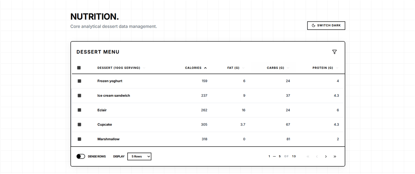The height and width of the screenshot is (174, 415).
Task: Check the Marshmallow row checkbox
Action: [x=80, y=139]
